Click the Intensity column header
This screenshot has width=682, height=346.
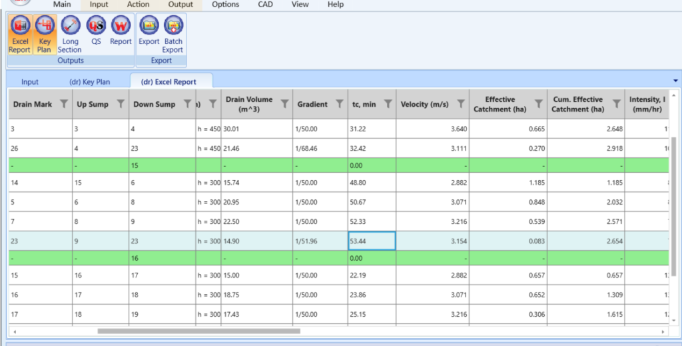click(x=646, y=104)
